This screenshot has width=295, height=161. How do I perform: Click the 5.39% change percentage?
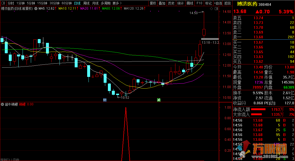(286, 11)
